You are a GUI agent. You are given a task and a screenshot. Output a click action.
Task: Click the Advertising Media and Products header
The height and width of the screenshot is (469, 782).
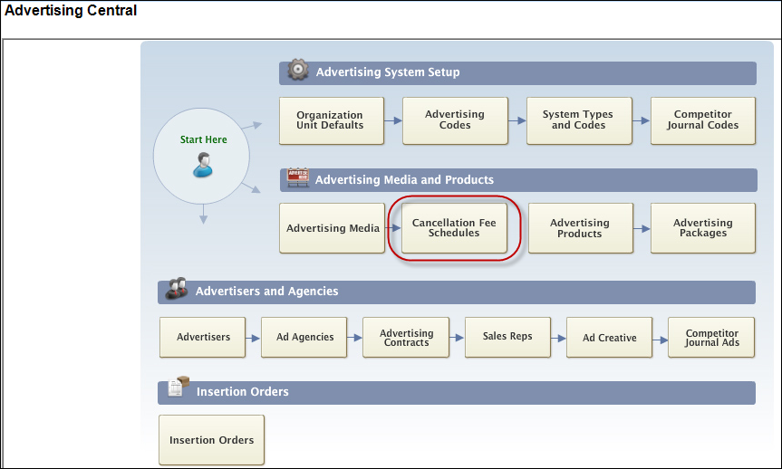518,180
